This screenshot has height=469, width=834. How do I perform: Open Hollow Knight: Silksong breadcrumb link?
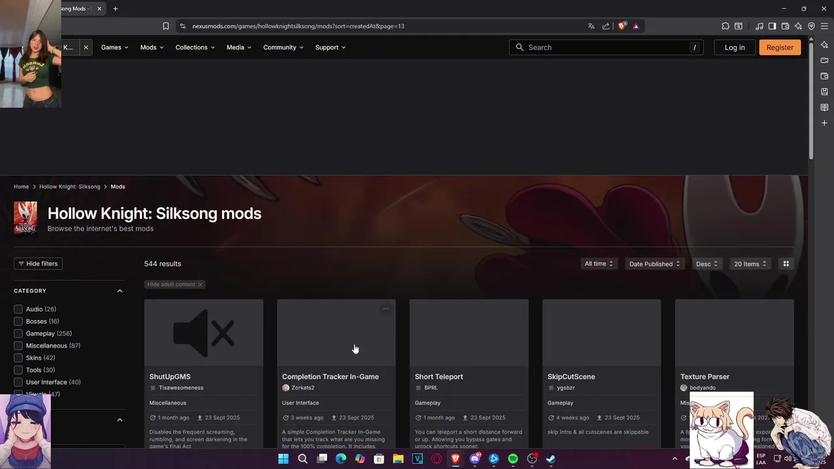(x=70, y=187)
